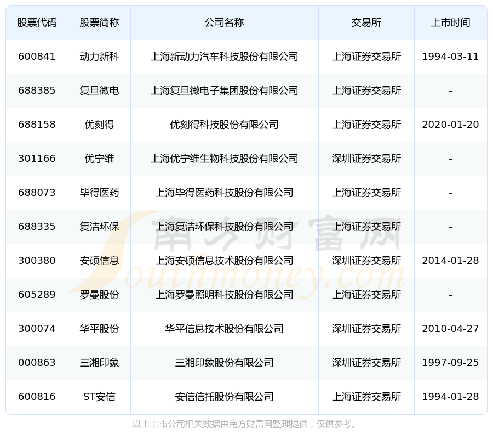Select stock code 600841
Viewport: 493px width, 439px height.
(x=37, y=57)
